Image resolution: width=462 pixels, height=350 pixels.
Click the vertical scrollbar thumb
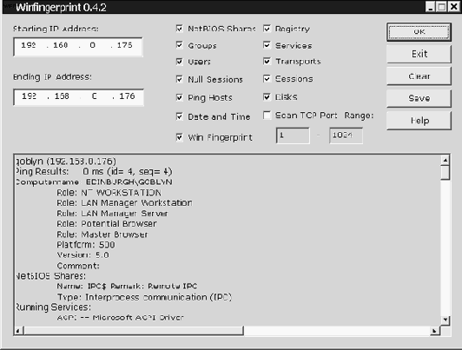[x=445, y=172]
